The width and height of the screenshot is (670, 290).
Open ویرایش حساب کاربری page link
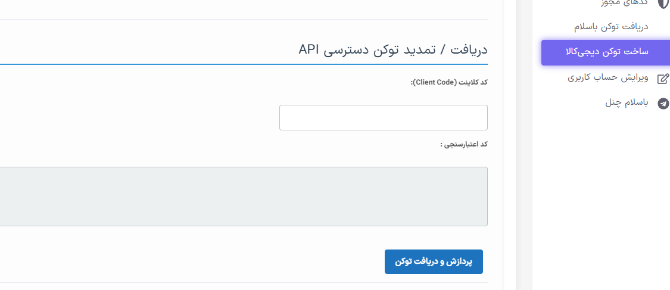607,78
